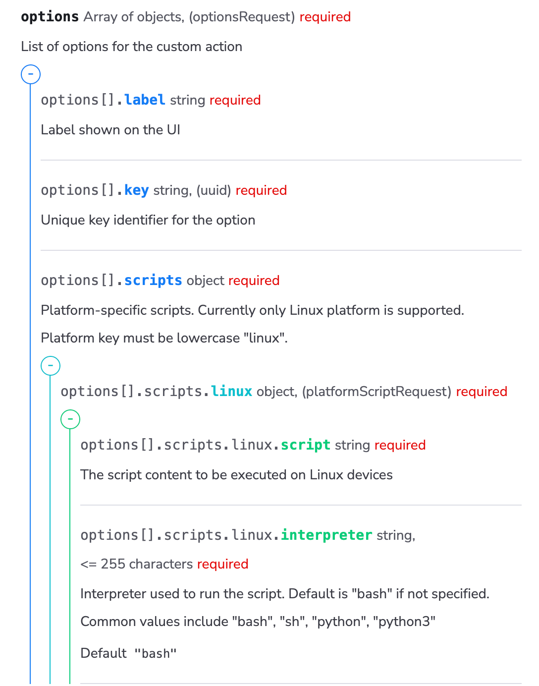Click the options[].scripts.linux property name

pyautogui.click(x=231, y=392)
